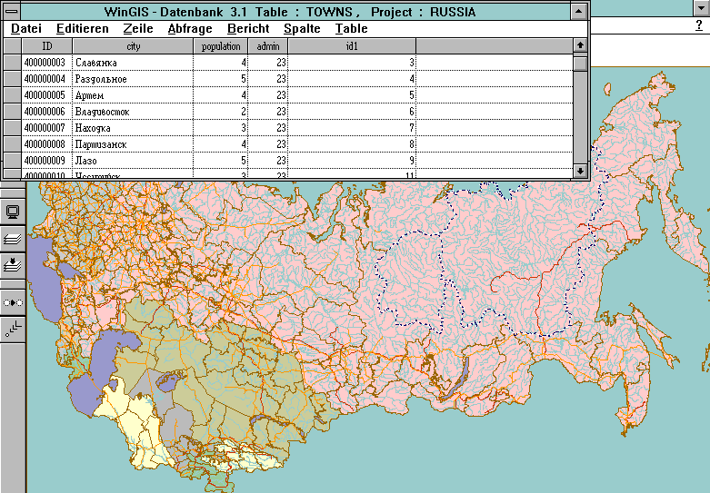Click id1 value 9 in Лазо row
710x493 pixels.
coord(352,160)
